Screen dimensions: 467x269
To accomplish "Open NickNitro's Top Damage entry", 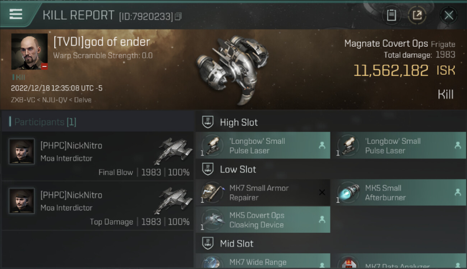I will [x=98, y=206].
